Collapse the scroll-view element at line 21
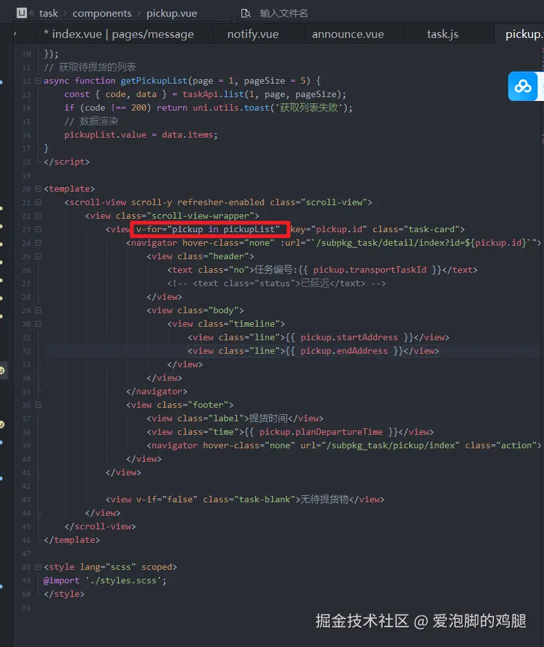Image resolution: width=544 pixels, height=647 pixels. [x=39, y=203]
